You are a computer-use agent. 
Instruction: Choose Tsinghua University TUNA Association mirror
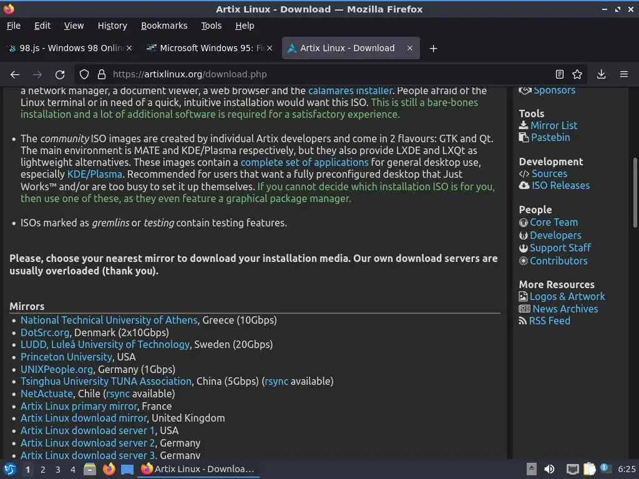click(x=106, y=381)
